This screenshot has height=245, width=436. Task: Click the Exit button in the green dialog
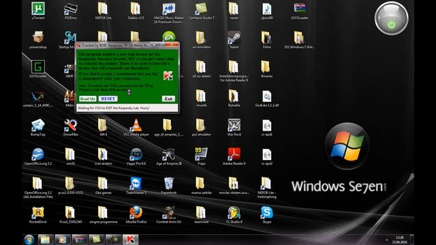(x=168, y=99)
